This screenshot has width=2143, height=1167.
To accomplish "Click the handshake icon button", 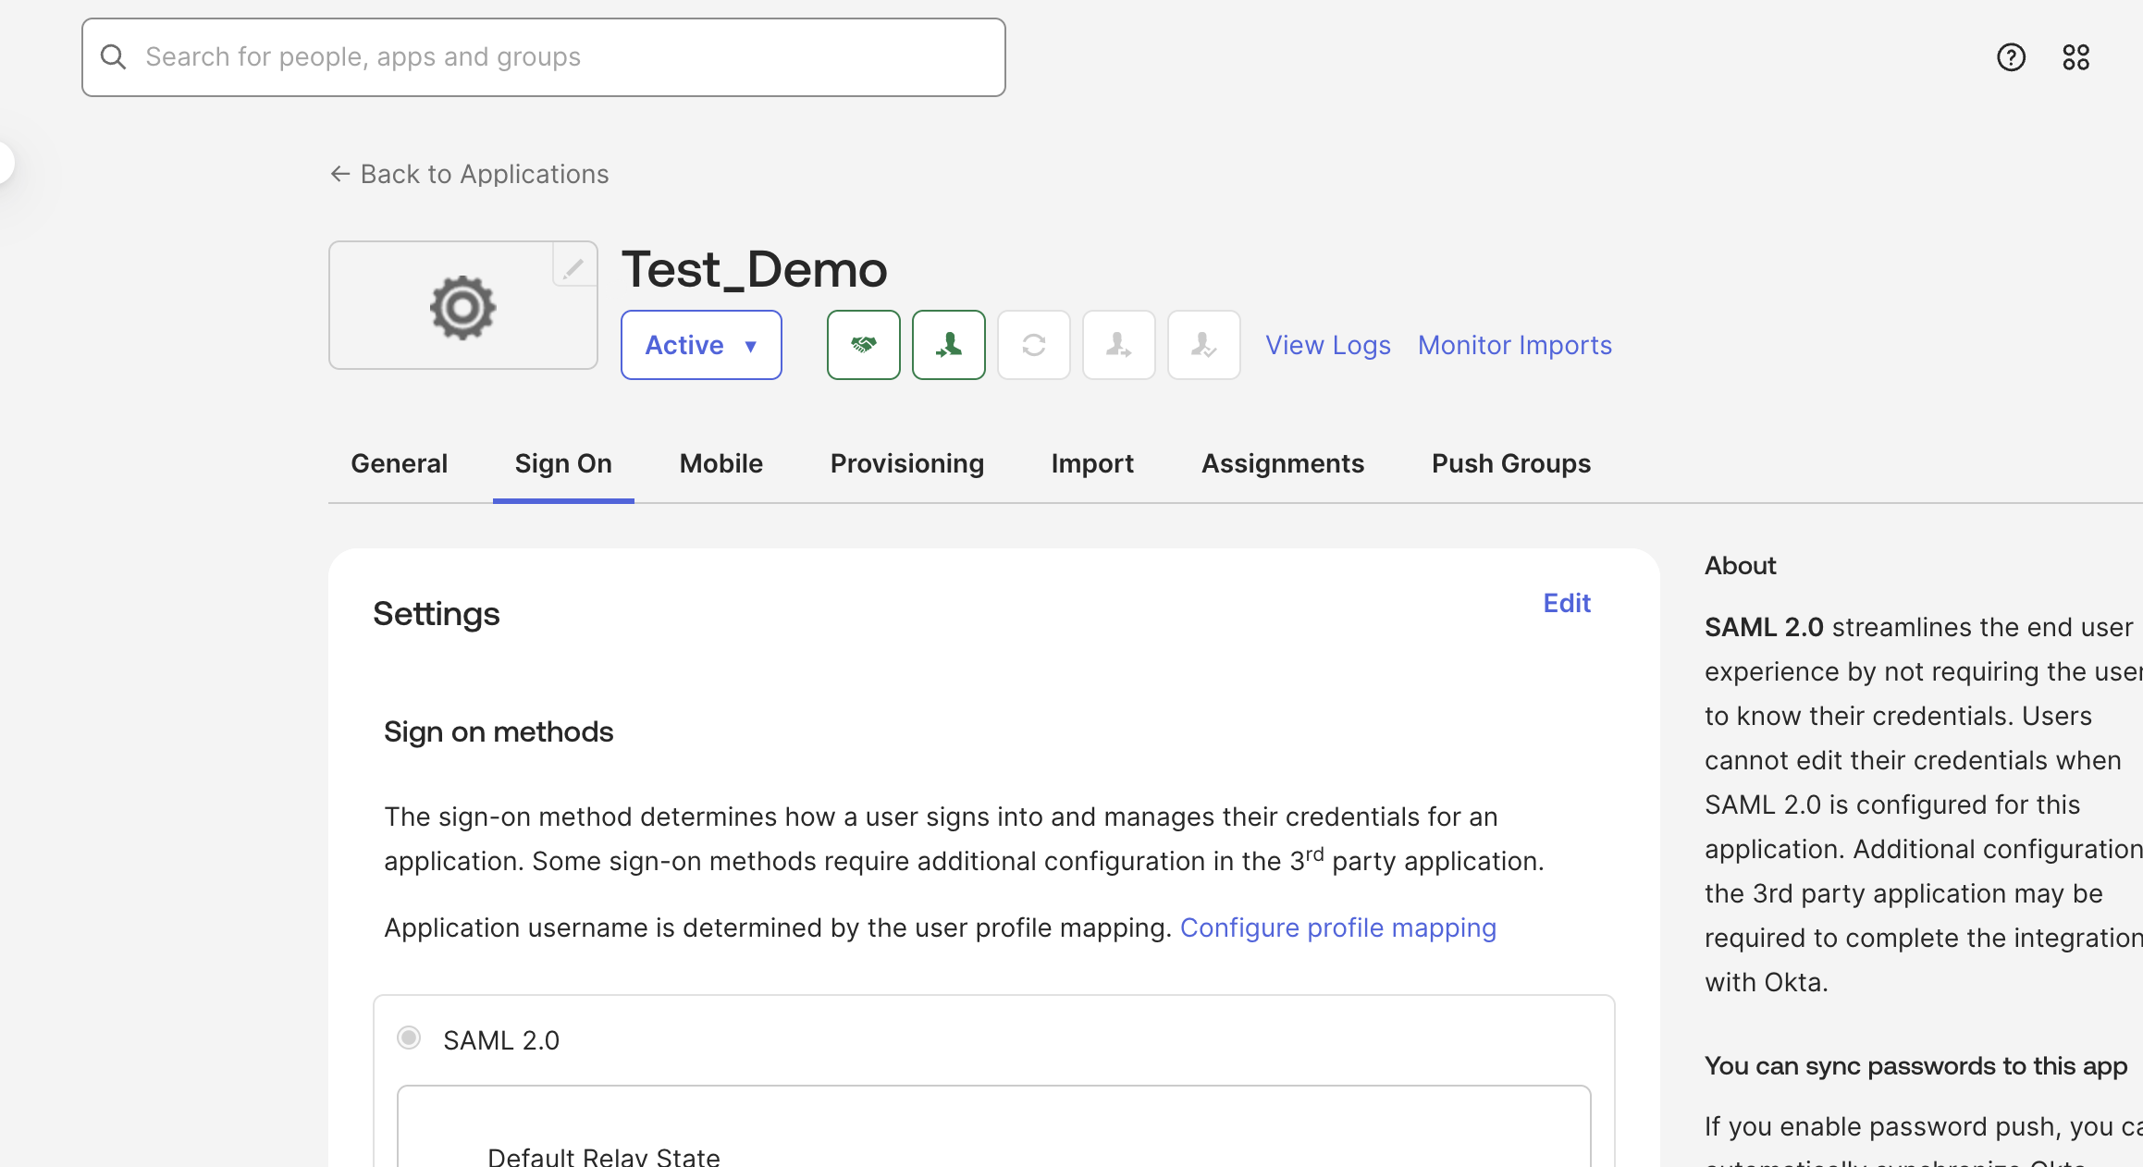I will pyautogui.click(x=863, y=345).
